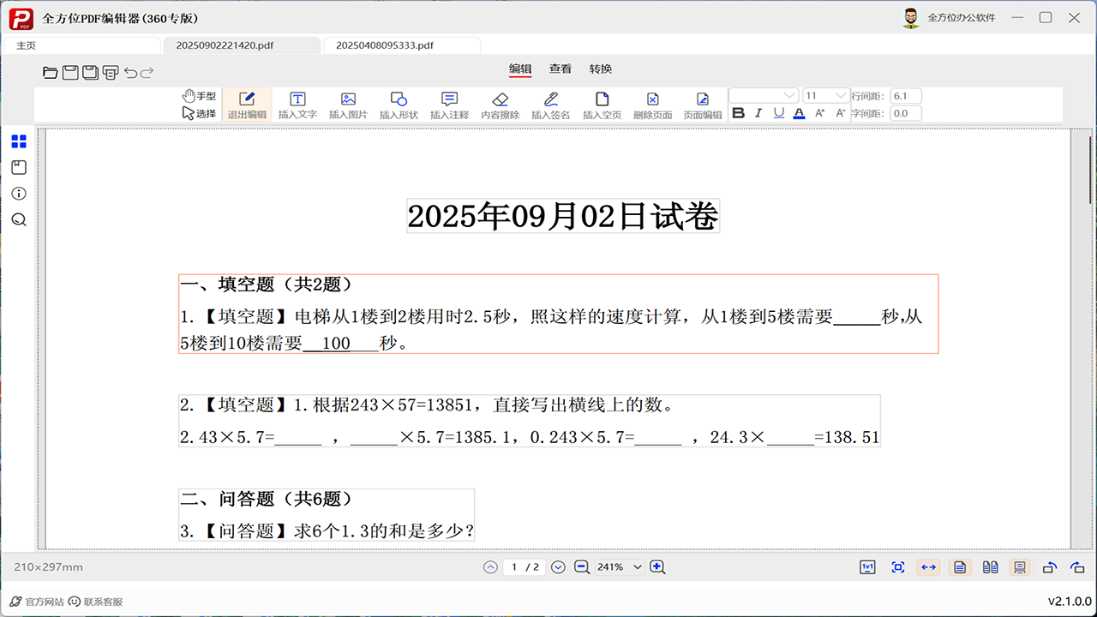
Task: Switch to two-page view mode
Action: (x=990, y=566)
